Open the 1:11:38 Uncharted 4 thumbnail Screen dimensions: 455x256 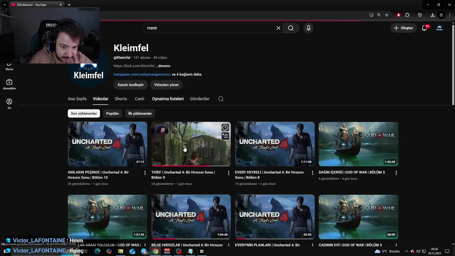[x=275, y=144]
